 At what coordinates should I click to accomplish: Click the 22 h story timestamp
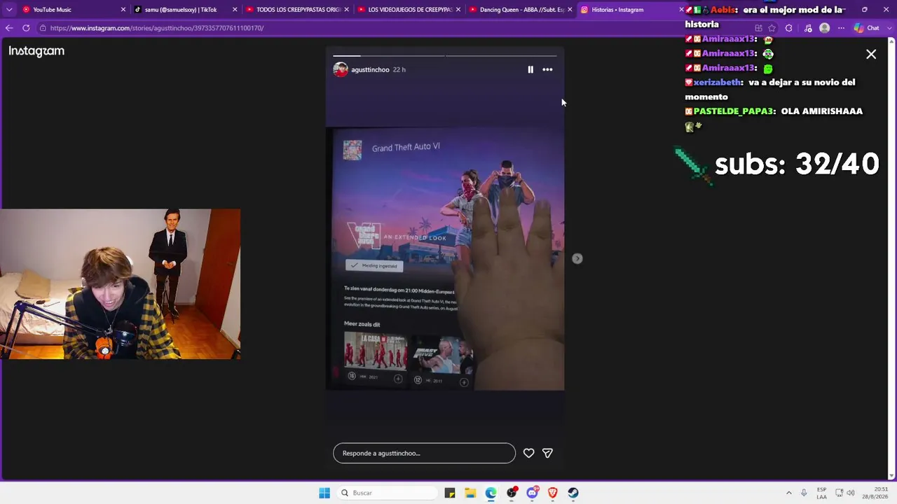click(399, 69)
